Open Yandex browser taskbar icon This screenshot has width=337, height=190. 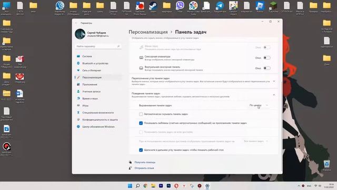184,186
